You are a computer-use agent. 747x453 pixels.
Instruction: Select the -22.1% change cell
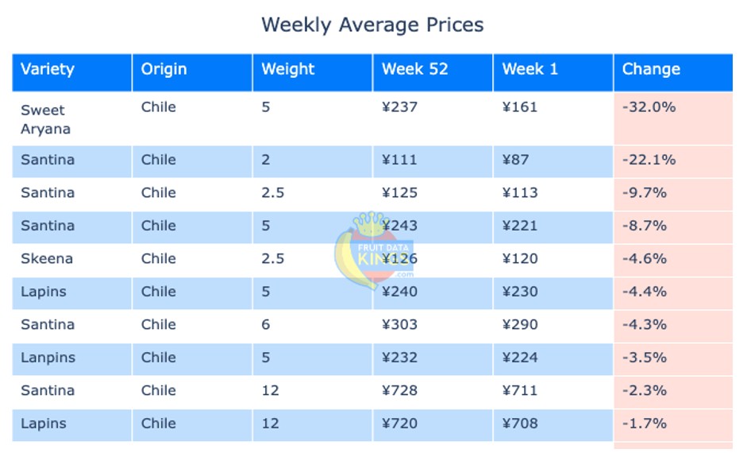point(649,160)
